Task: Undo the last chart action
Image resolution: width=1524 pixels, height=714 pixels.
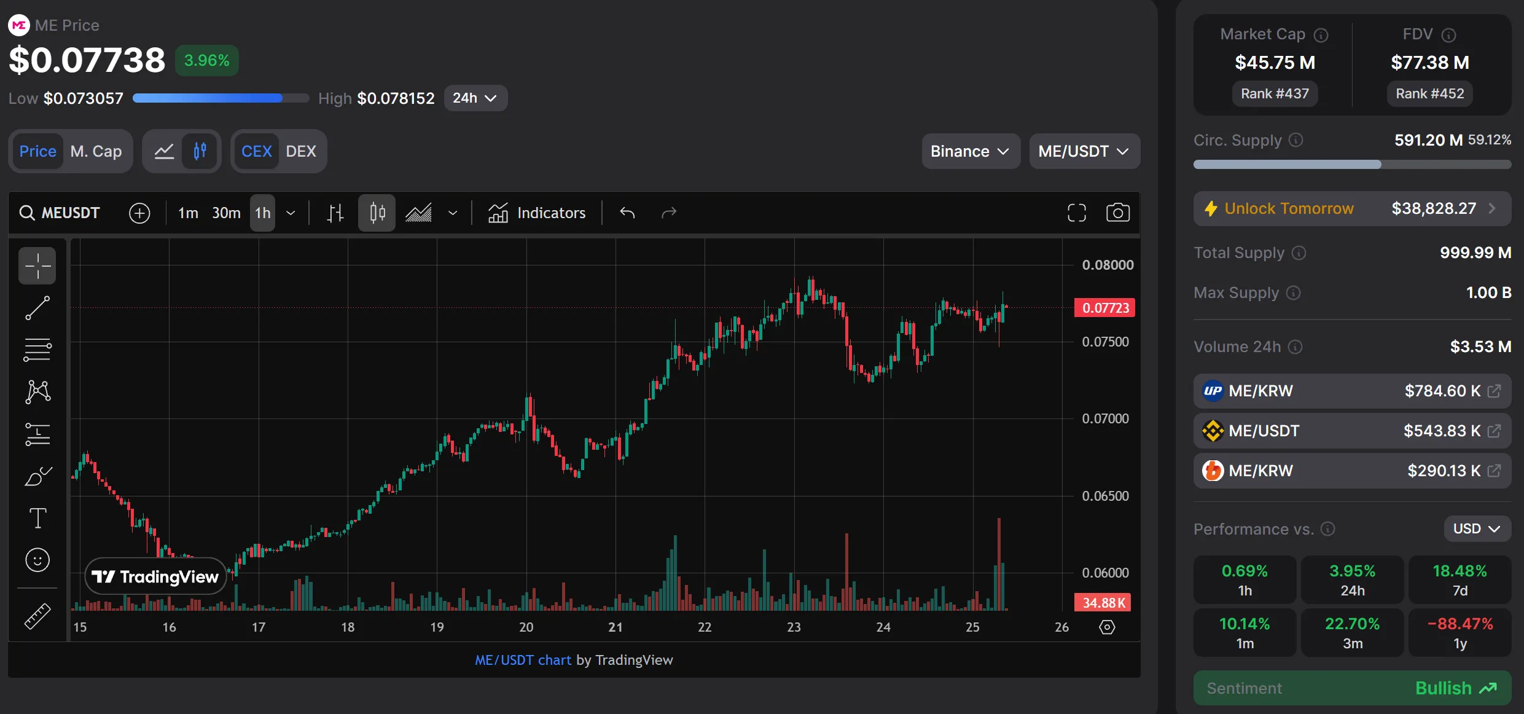Action: coord(627,213)
